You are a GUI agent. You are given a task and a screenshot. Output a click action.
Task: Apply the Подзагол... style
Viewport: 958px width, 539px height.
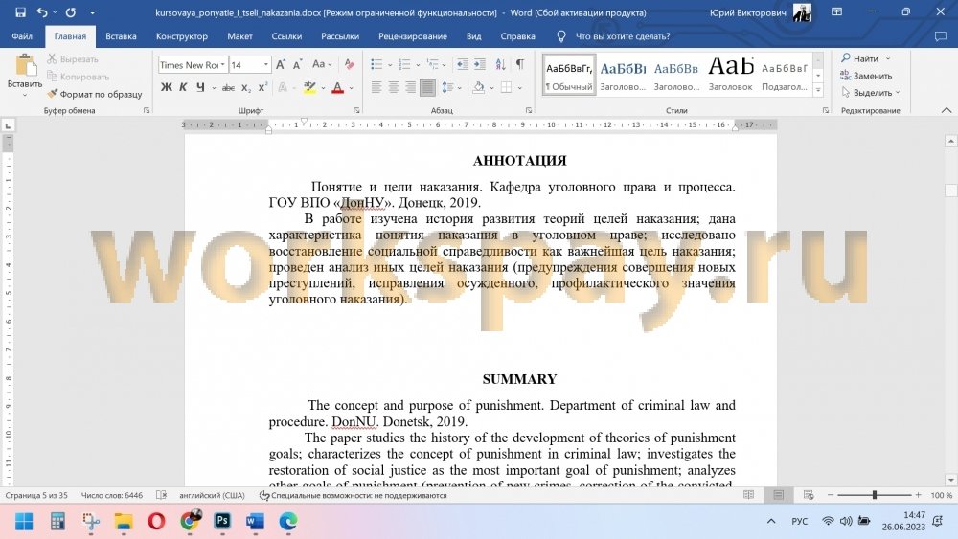[785, 75]
